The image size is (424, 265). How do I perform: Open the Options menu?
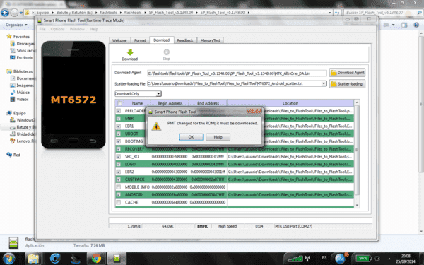[58, 29]
